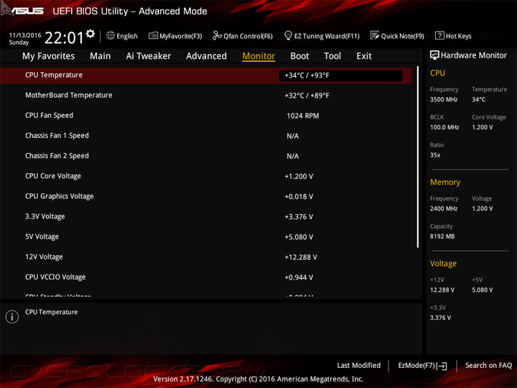517x388 pixels.
Task: Select the 5V Voltage row
Action: [206, 236]
